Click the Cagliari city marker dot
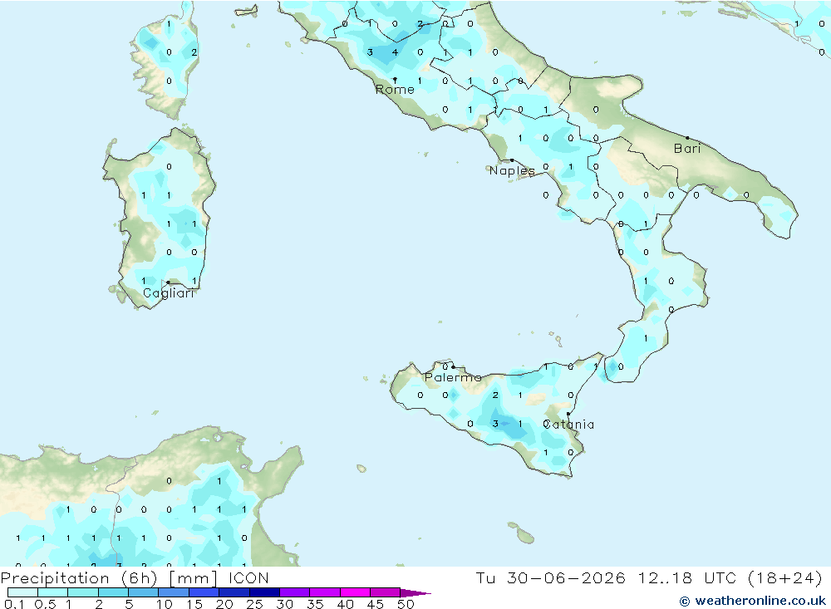Viewport: 831px width, 609px height. click(x=168, y=282)
